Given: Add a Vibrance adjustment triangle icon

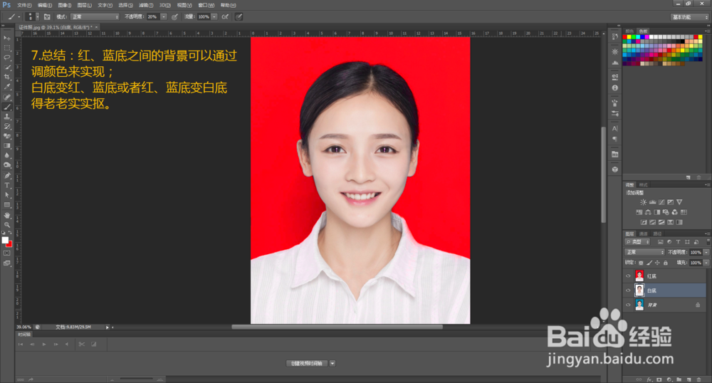Looking at the screenshot, I should [679, 202].
